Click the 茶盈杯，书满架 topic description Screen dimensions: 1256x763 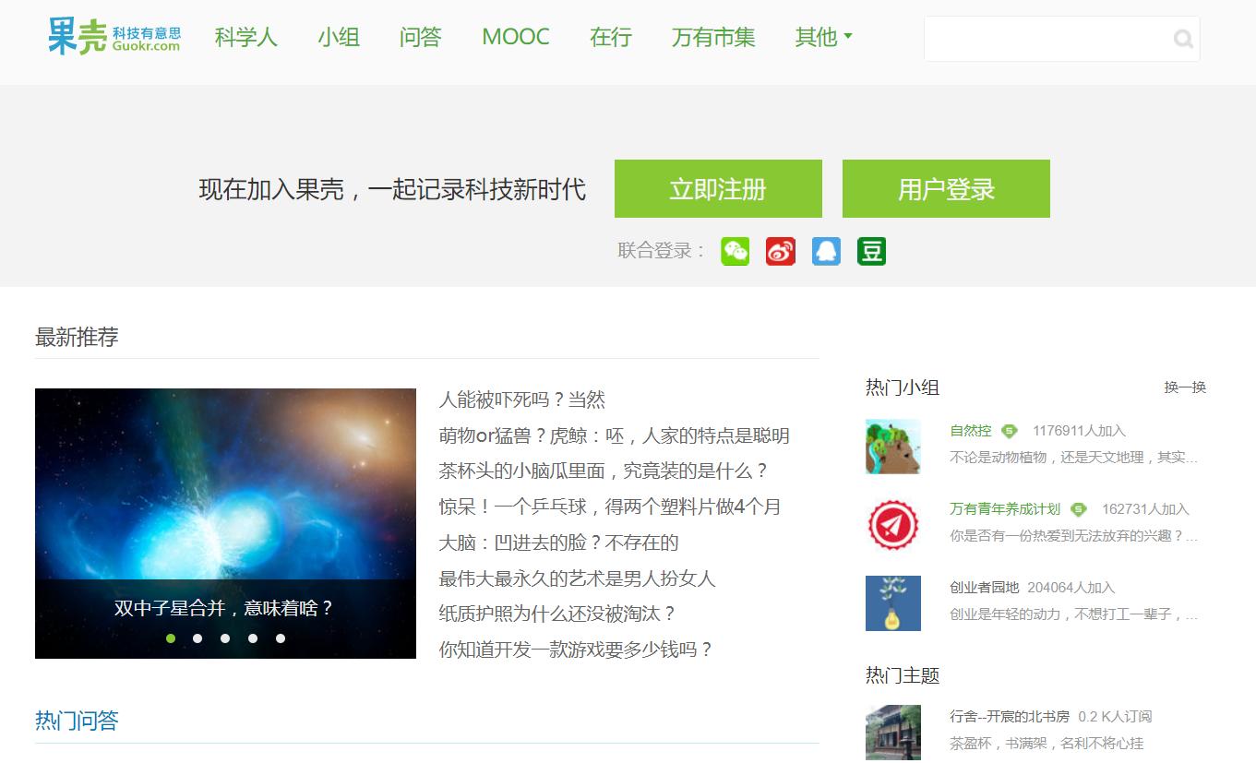[1047, 744]
